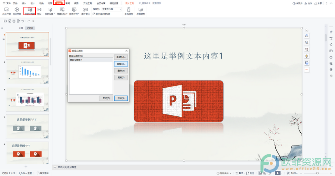Switch to Picture Tools (图片工具) tab

[129, 3]
